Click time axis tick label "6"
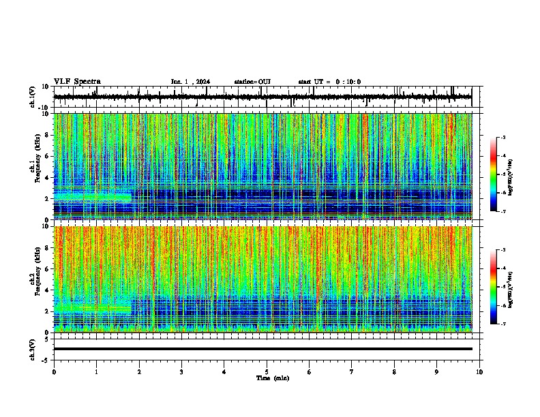The image size is (540, 417). point(309,372)
